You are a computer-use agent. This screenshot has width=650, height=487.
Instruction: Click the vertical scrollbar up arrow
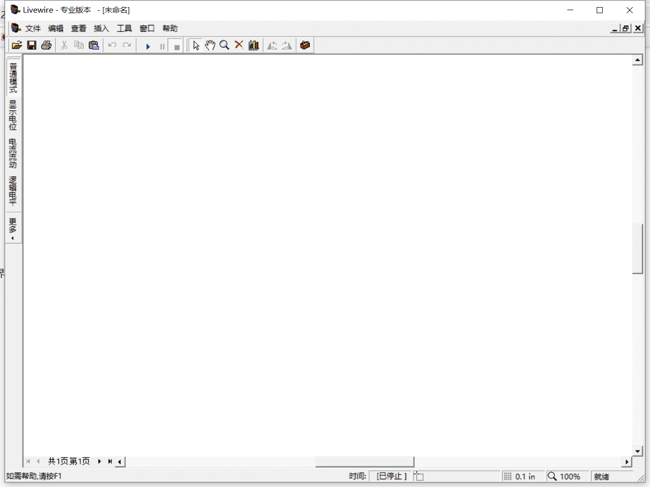pos(638,60)
